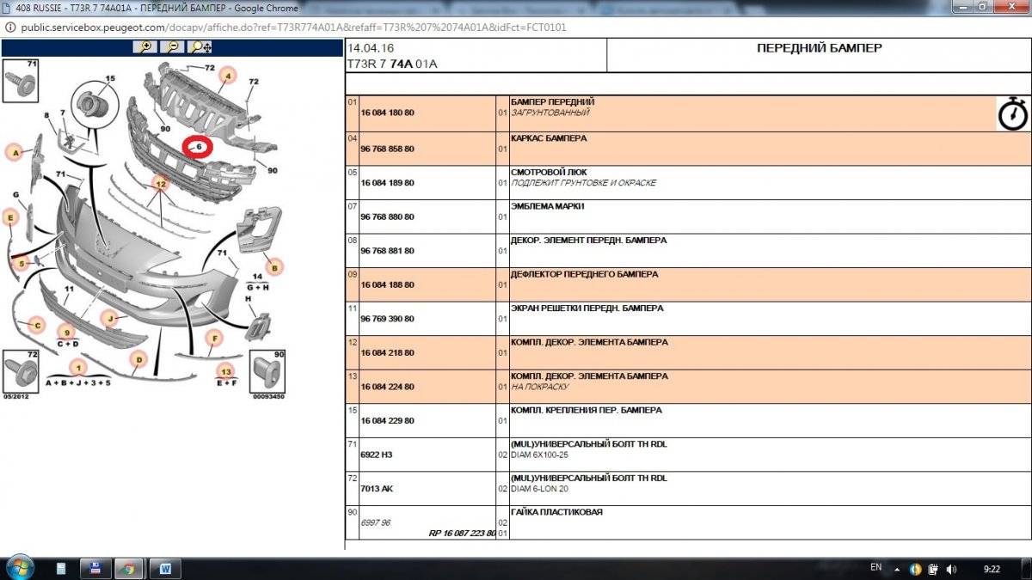1032x580 pixels.
Task: Click the zoom in magnifier icon
Action: click(x=146, y=46)
